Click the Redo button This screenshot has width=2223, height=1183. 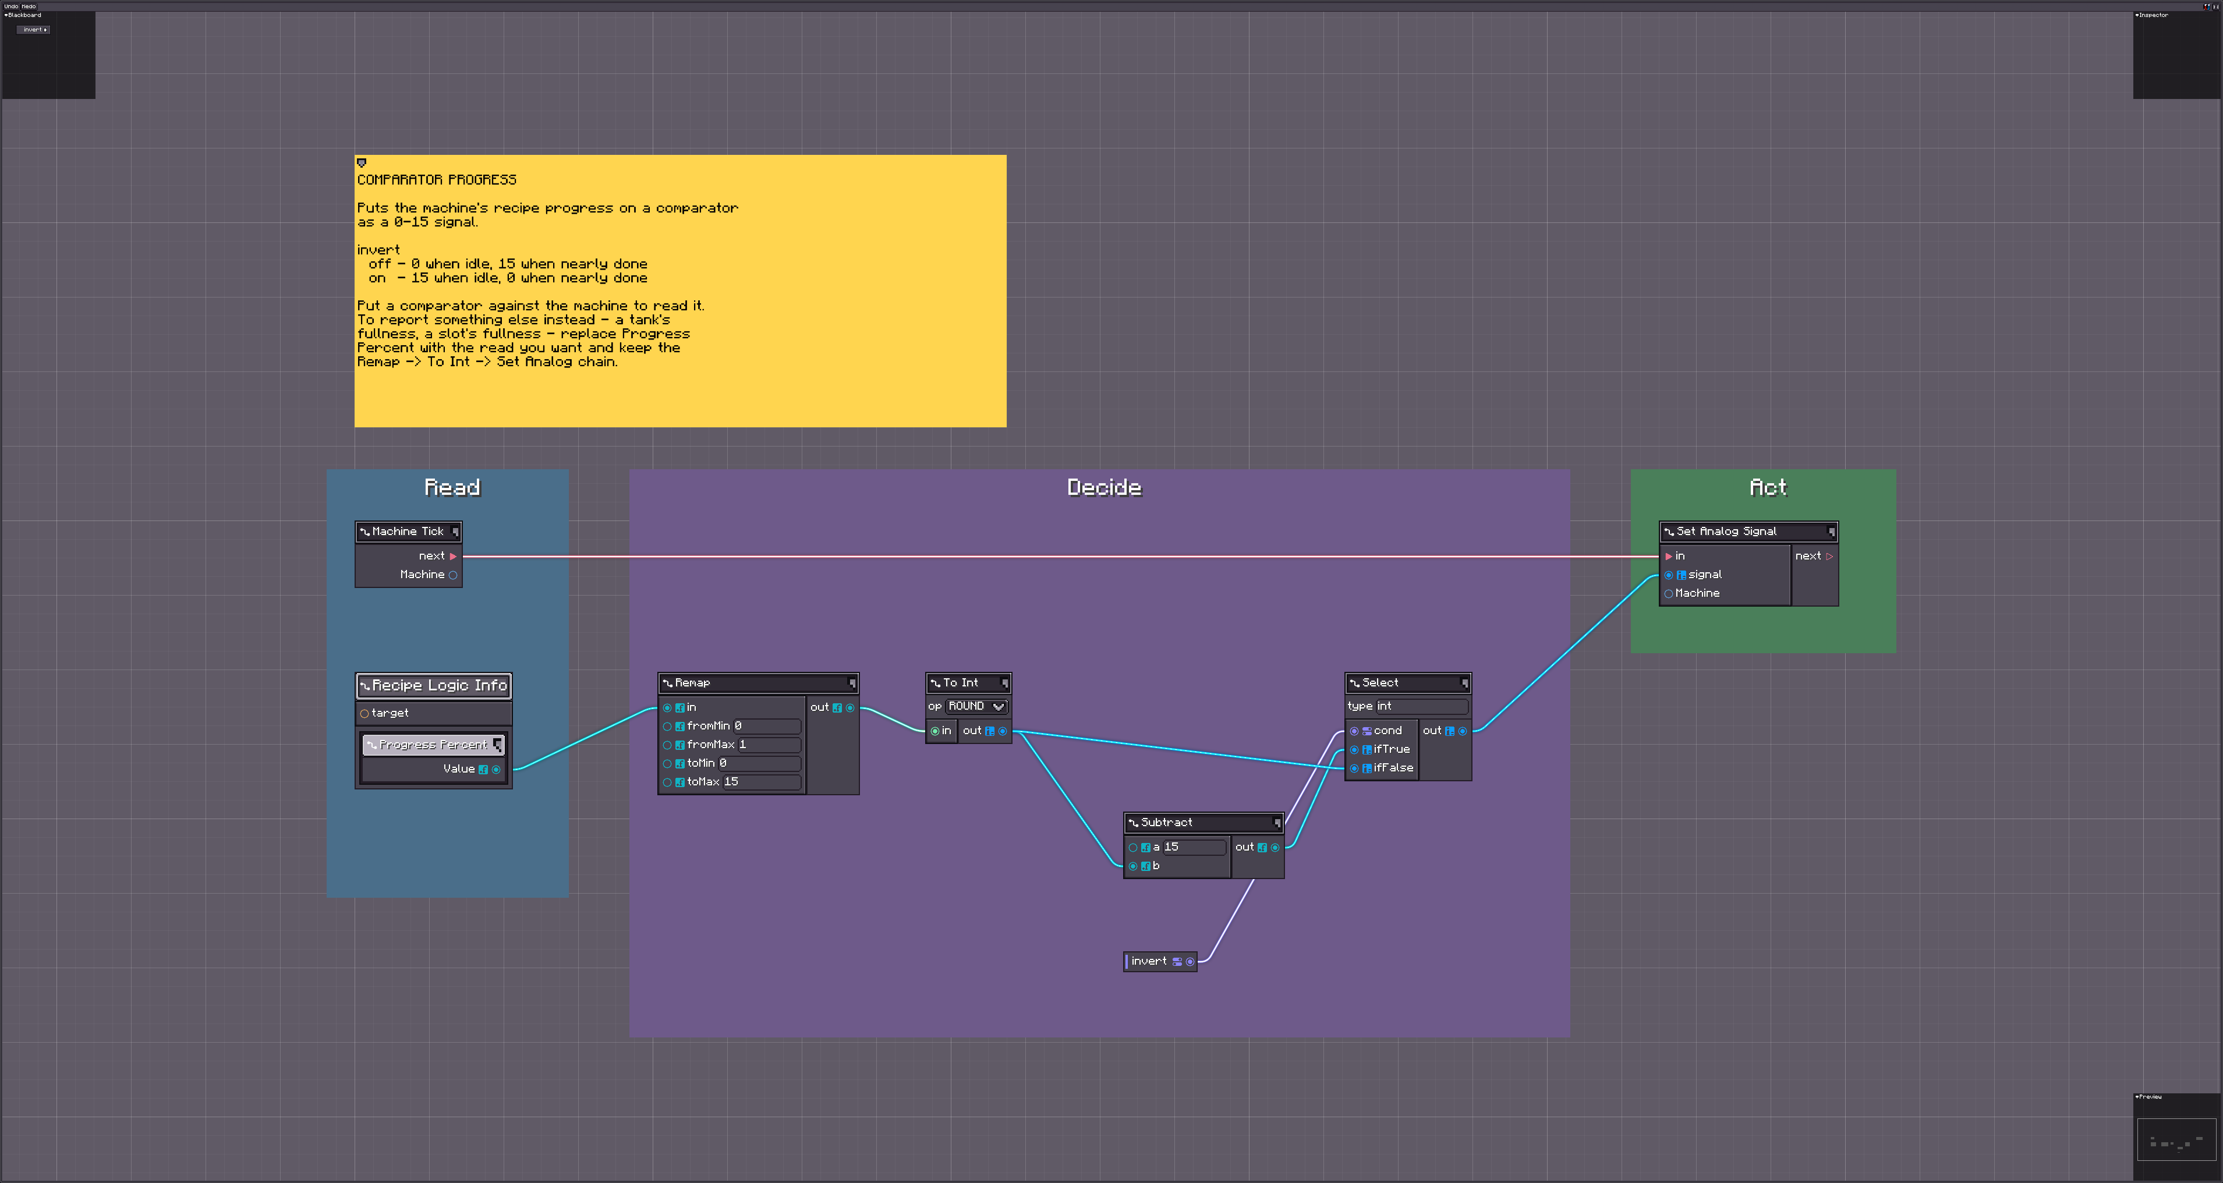29,6
